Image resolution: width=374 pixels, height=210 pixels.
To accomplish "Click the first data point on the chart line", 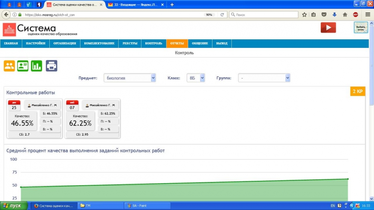I will click(x=21, y=187).
